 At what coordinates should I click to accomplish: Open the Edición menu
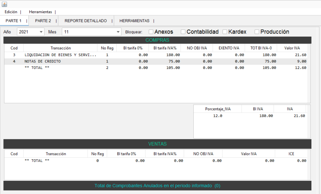pos(11,12)
